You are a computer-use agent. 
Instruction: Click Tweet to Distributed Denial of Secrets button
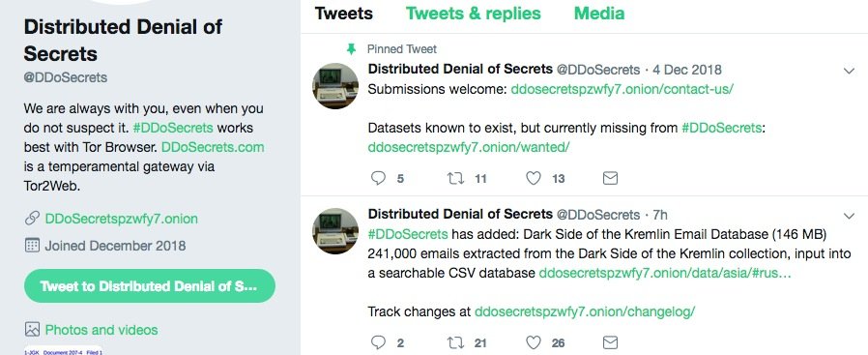(150, 285)
